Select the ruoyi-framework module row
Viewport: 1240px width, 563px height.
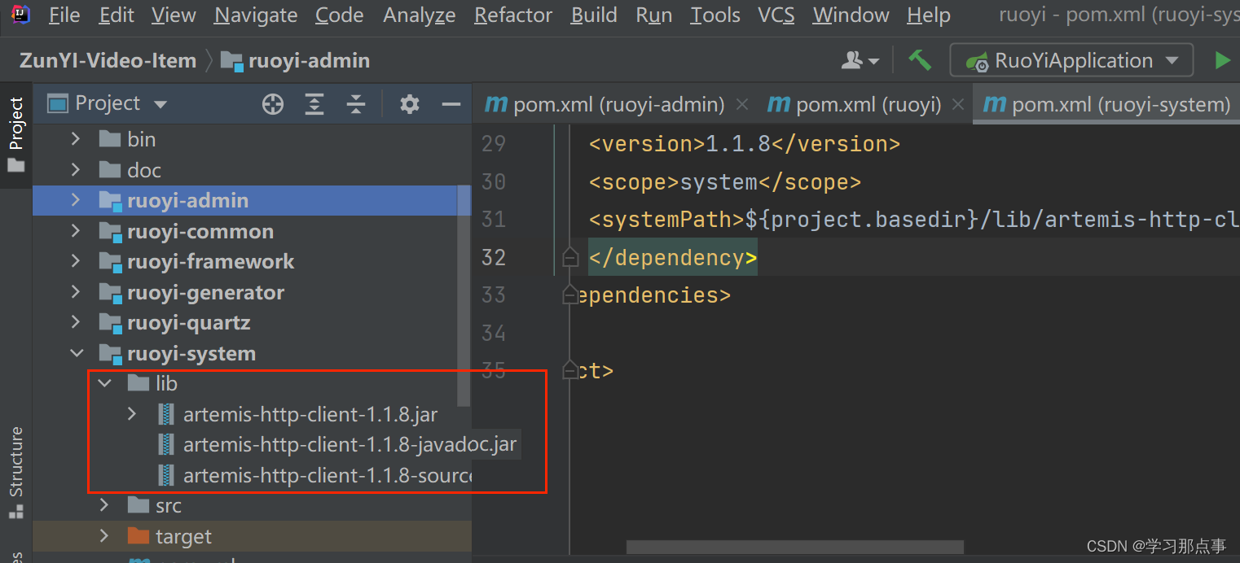click(252, 261)
